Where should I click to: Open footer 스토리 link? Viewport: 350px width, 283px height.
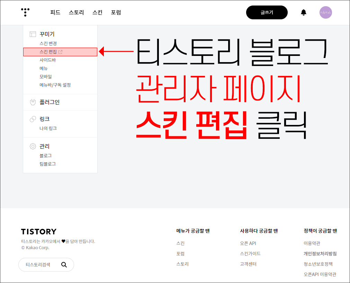point(182,264)
